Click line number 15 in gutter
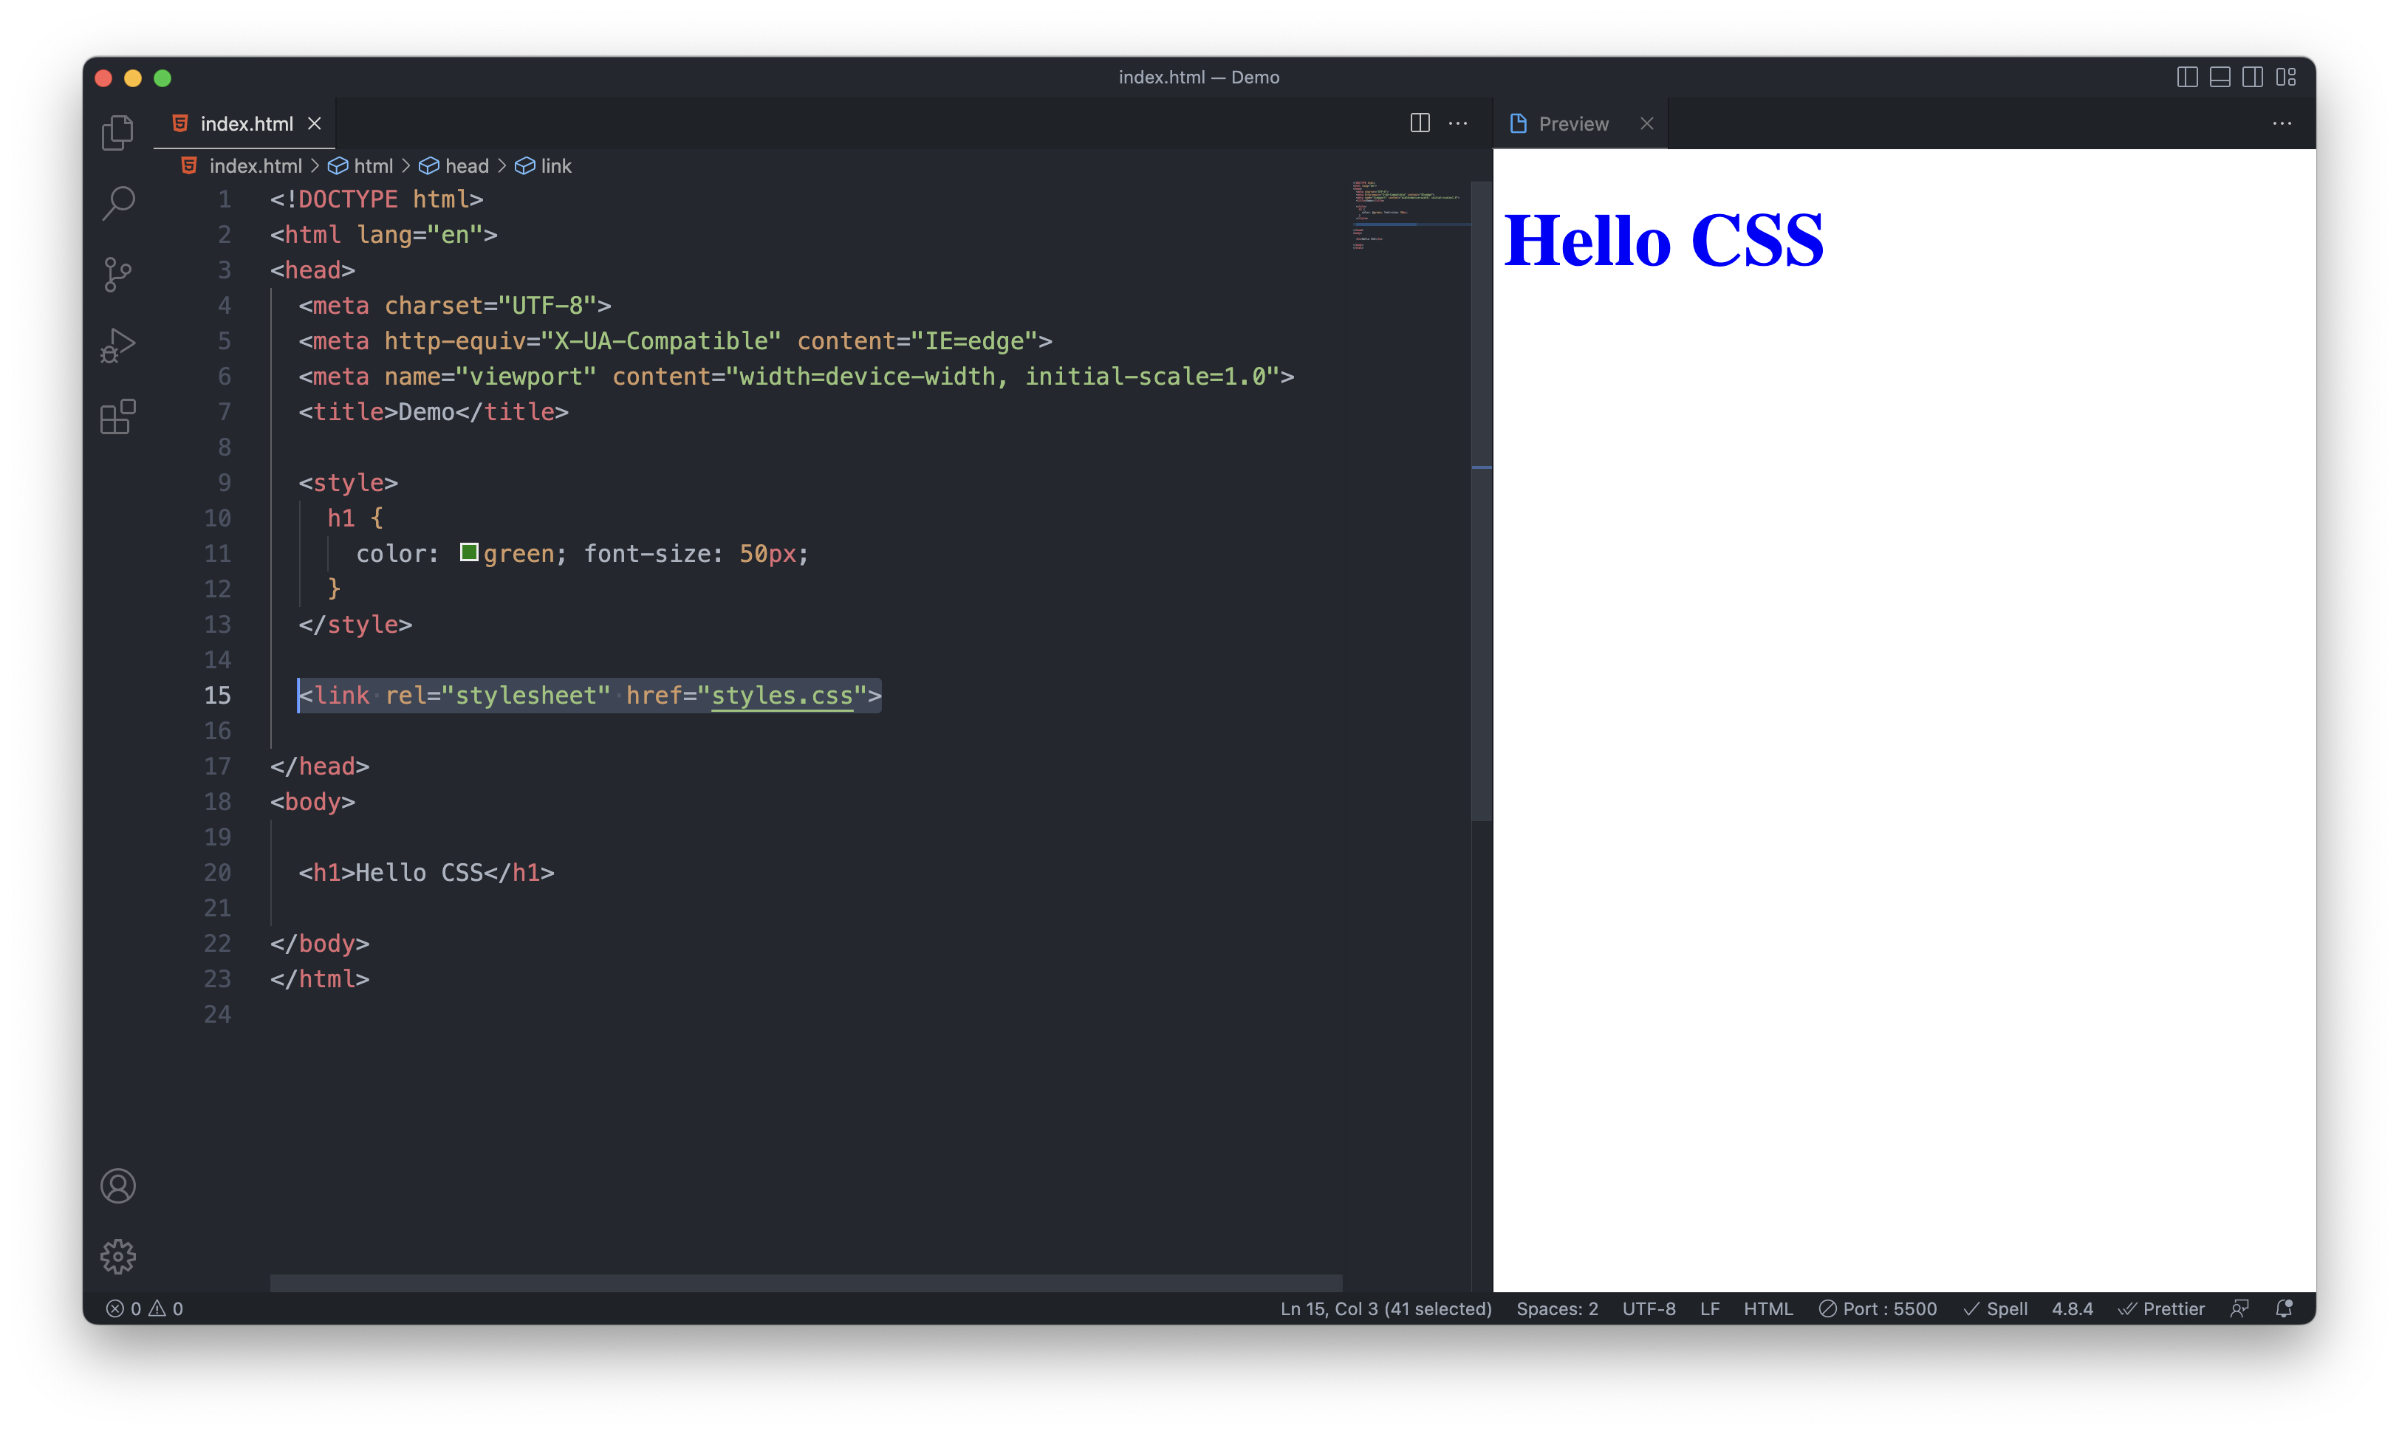The height and width of the screenshot is (1434, 2399). 217,696
